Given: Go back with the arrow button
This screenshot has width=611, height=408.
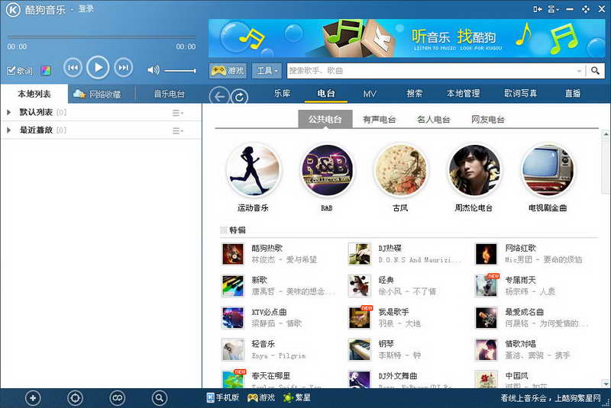Looking at the screenshot, I should (219, 96).
